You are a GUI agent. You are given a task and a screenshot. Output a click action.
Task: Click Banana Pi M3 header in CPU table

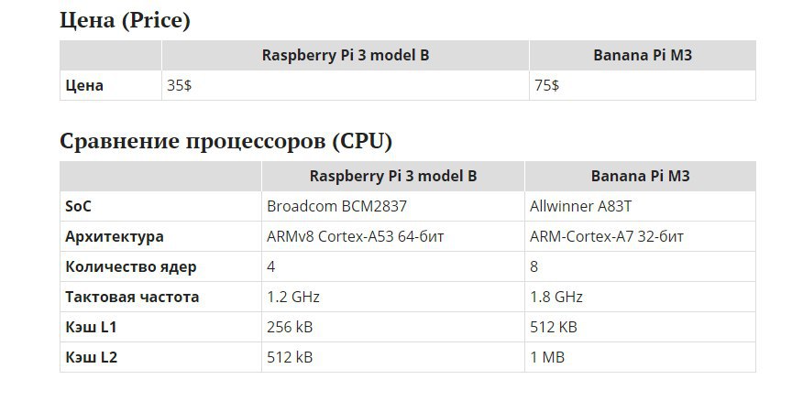(x=640, y=176)
